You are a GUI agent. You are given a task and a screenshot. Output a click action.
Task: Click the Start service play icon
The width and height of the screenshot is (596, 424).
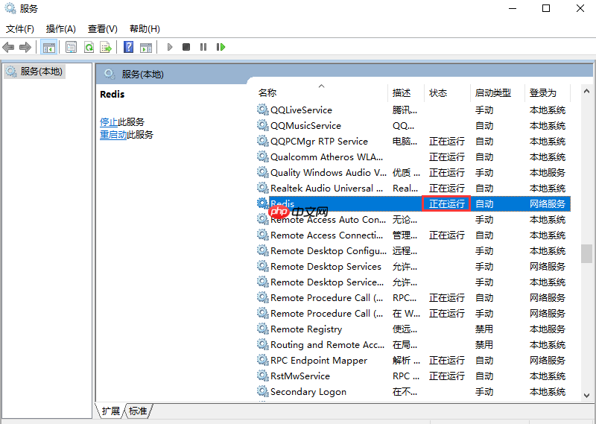coord(170,47)
